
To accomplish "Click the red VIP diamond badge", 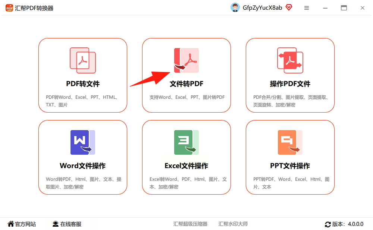I will (289, 7).
